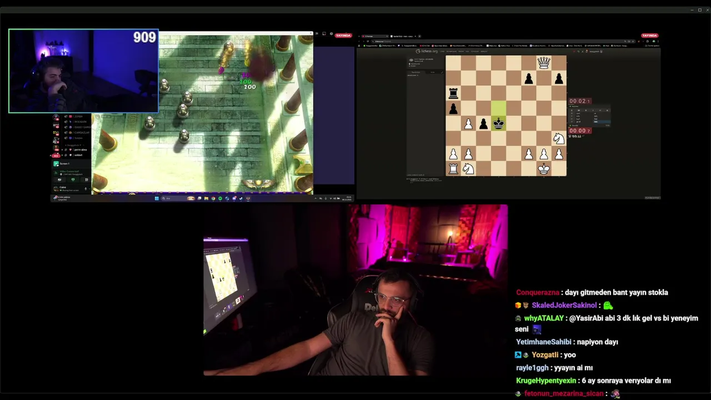Open the lichess user profile name menu
The width and height of the screenshot is (711, 400).
pos(594,51)
